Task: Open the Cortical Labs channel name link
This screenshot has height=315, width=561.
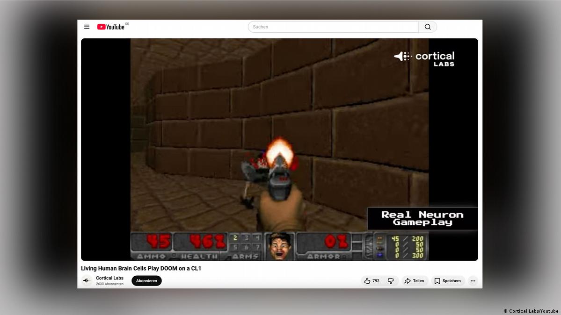Action: click(109, 278)
